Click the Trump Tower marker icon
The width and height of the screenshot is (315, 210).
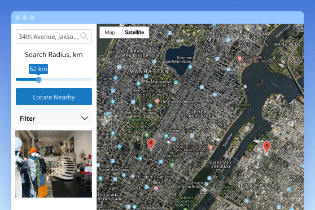tap(140, 159)
